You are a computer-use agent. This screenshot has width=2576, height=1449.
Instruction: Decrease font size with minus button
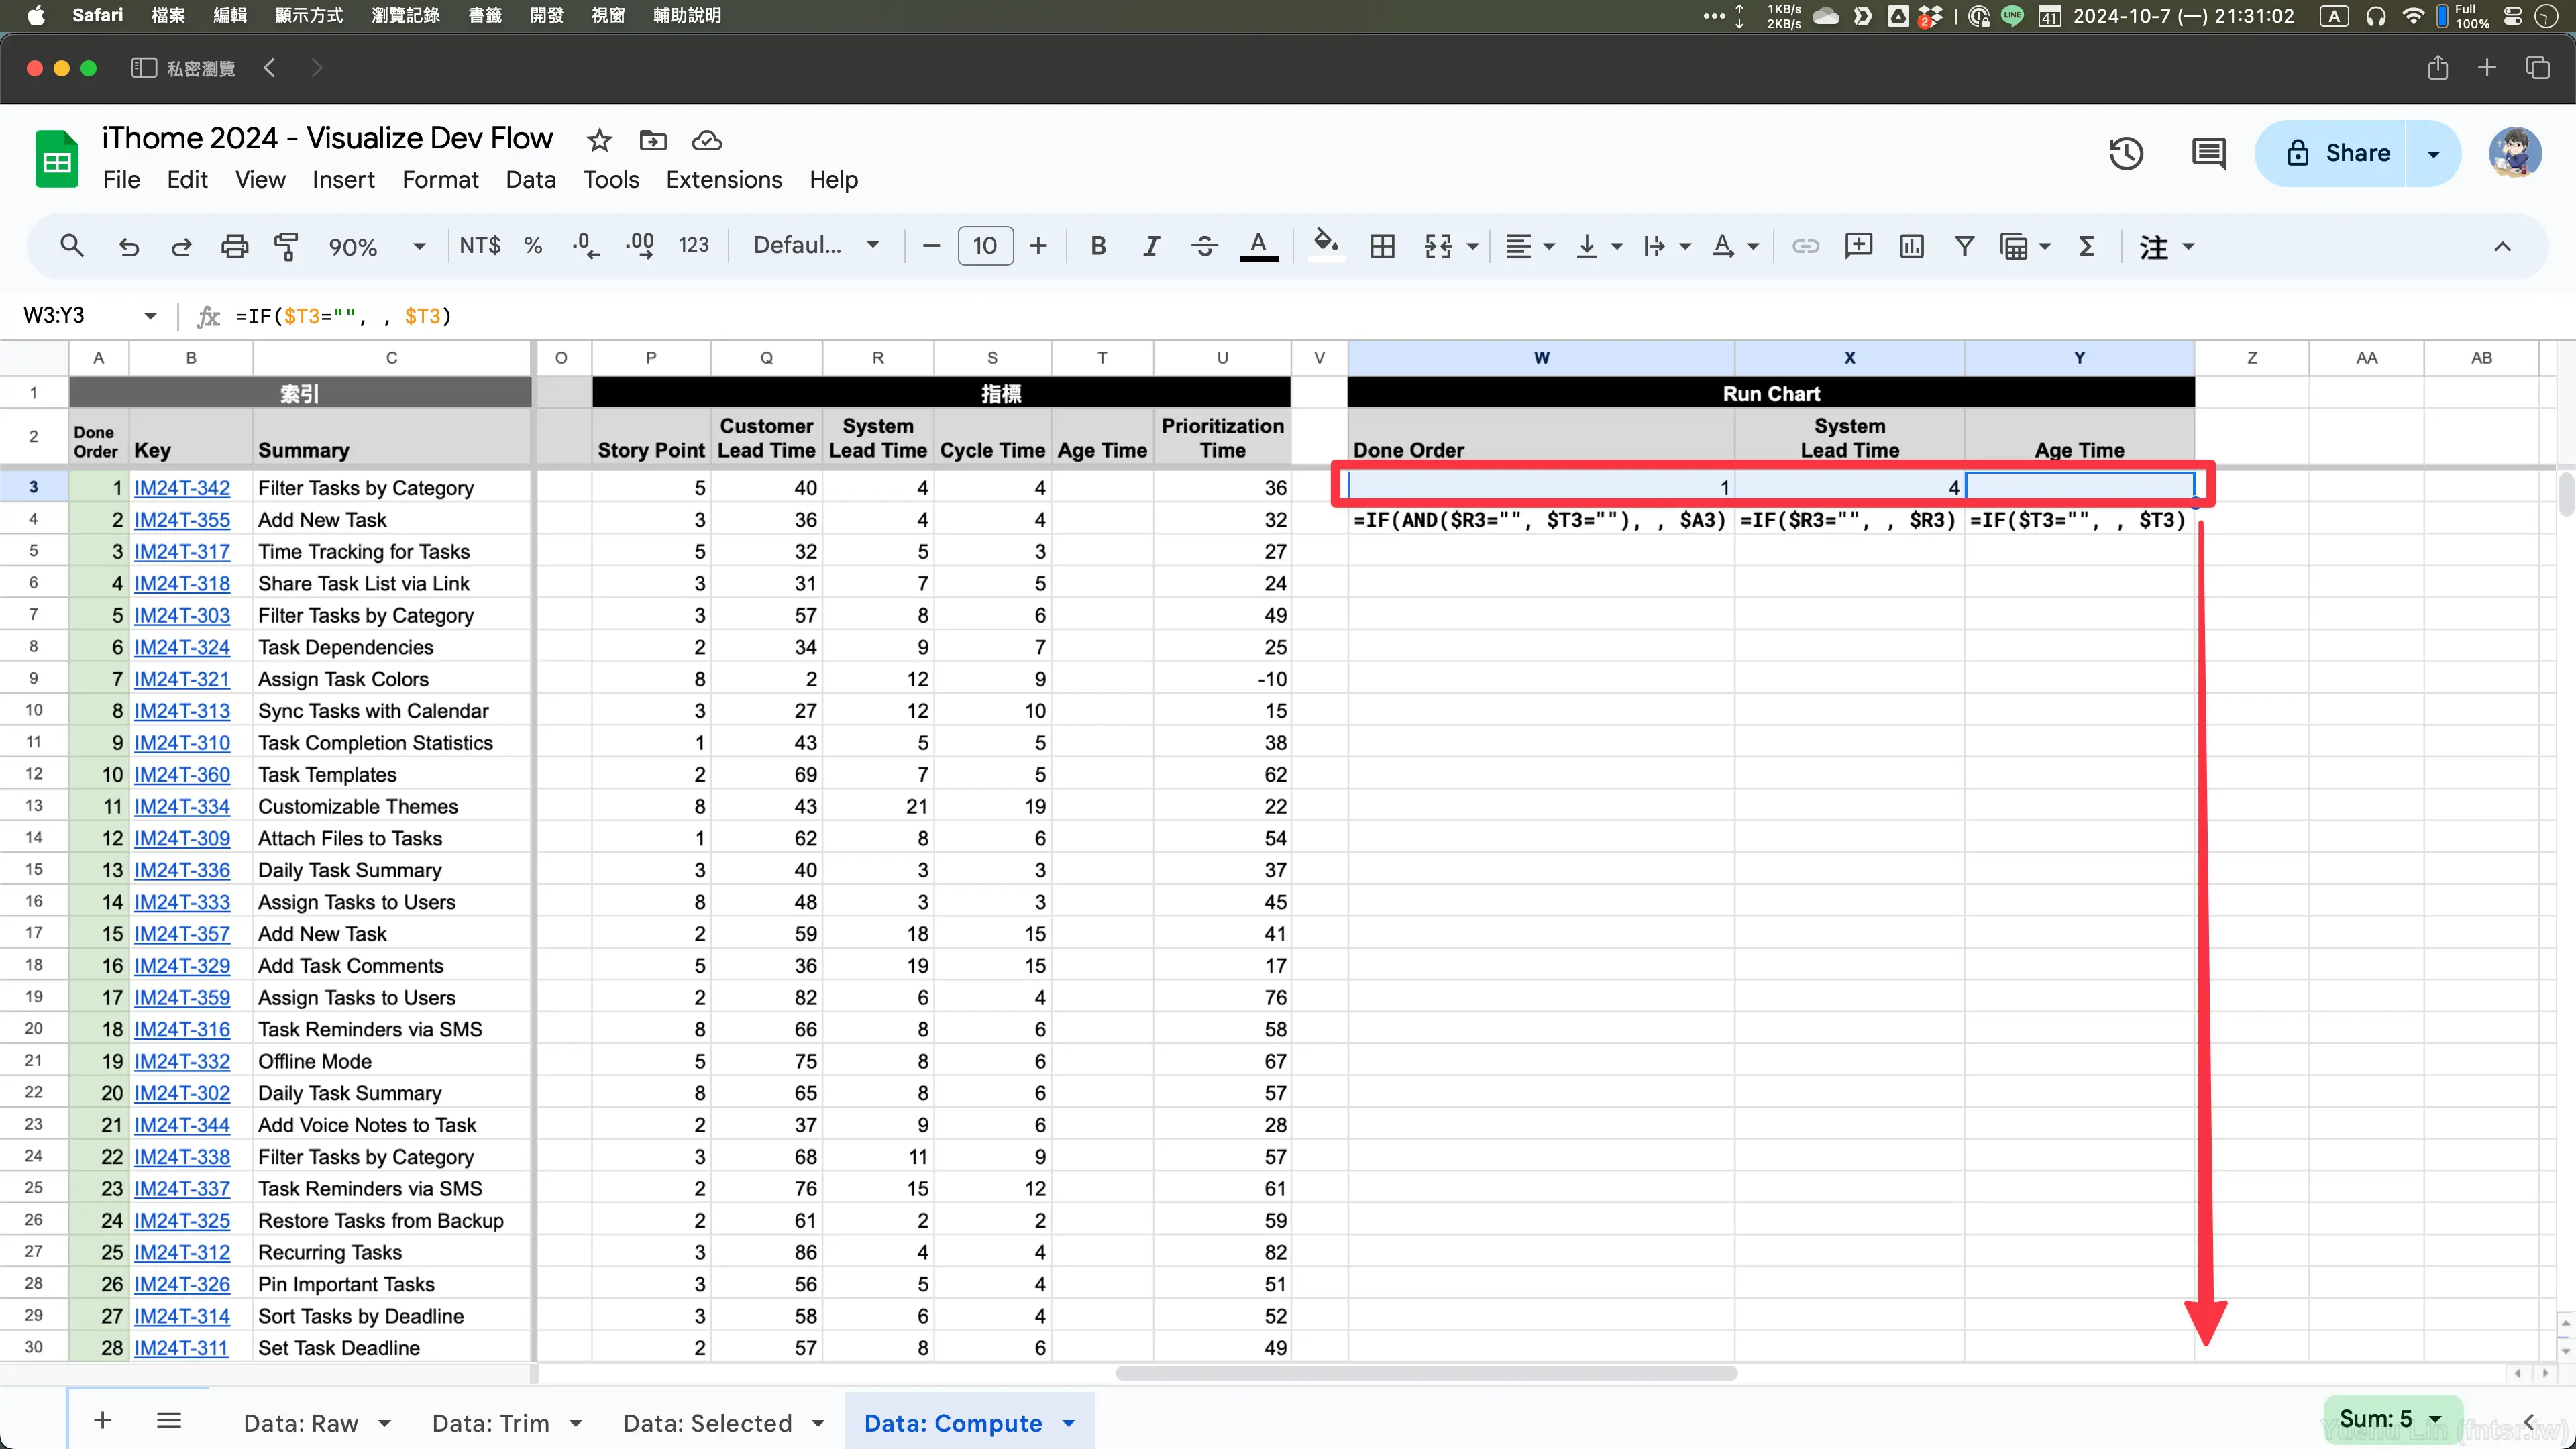click(931, 246)
